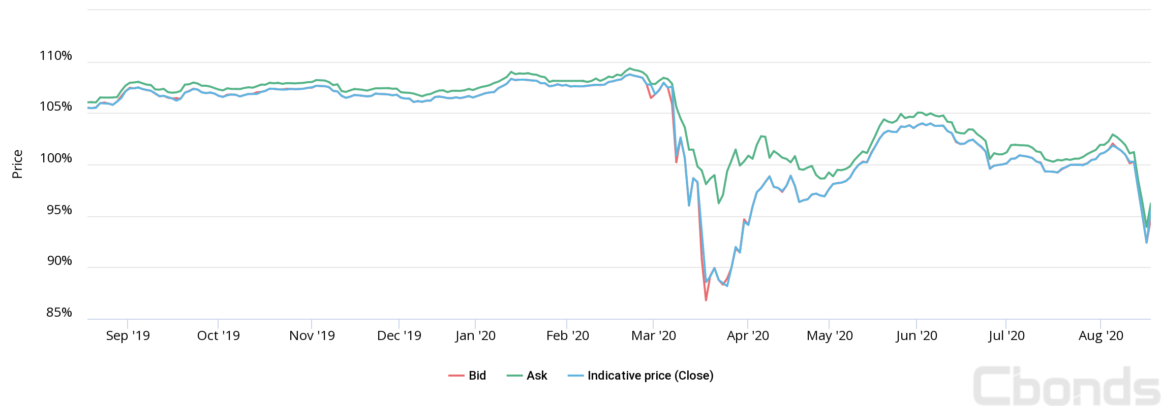Click the Sep '19 axis label

(128, 335)
